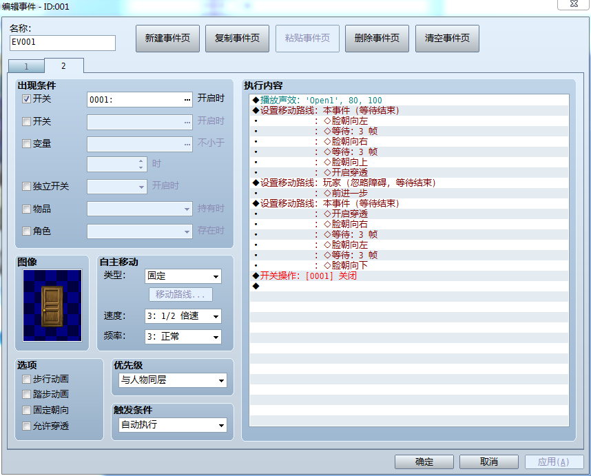591x476 pixels.
Task: Select the second 设置移动路线: 本事件 line
Action: click(x=409, y=203)
